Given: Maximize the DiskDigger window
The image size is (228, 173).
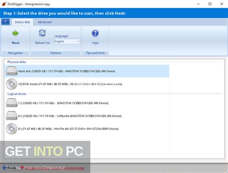Looking at the screenshot, I should click(x=210, y=4).
